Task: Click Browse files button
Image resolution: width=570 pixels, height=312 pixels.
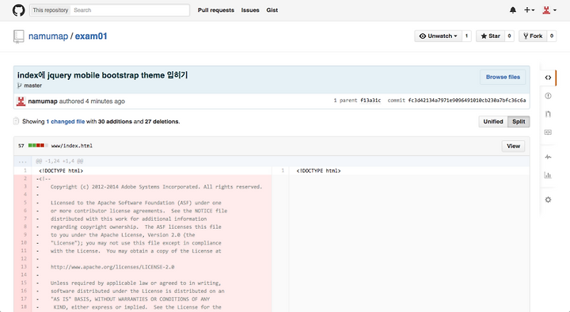Action: tap(503, 77)
